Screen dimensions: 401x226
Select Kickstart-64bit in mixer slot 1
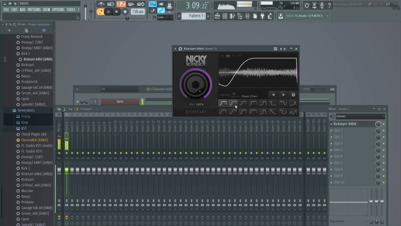[x=345, y=124]
